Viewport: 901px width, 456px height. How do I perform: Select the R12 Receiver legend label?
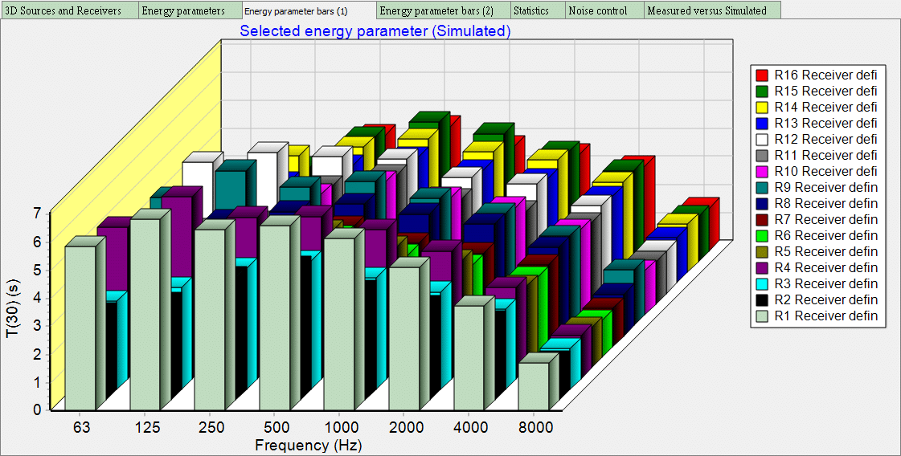(825, 139)
